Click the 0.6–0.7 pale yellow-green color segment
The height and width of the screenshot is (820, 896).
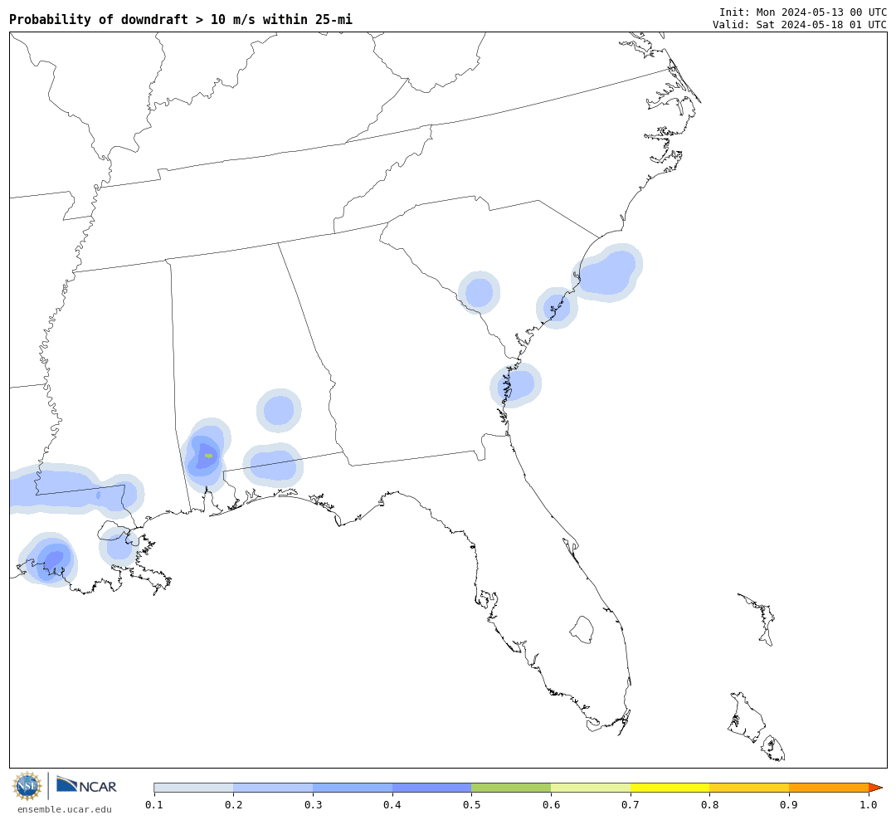(591, 788)
